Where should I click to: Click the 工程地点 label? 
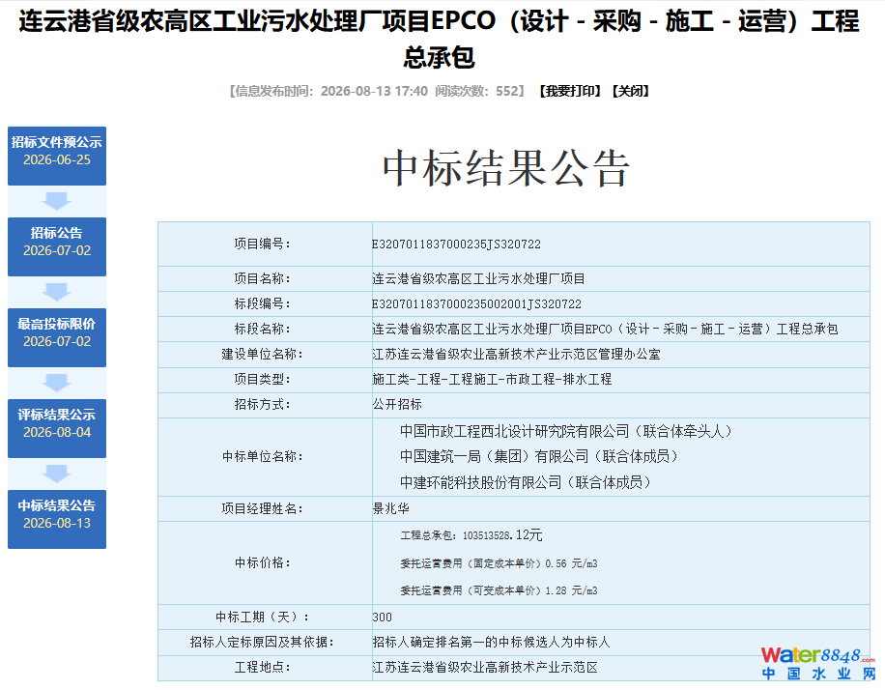263,668
